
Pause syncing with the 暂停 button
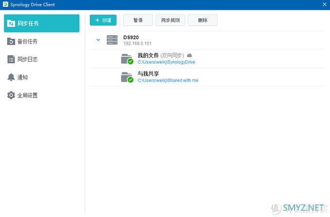(x=138, y=20)
